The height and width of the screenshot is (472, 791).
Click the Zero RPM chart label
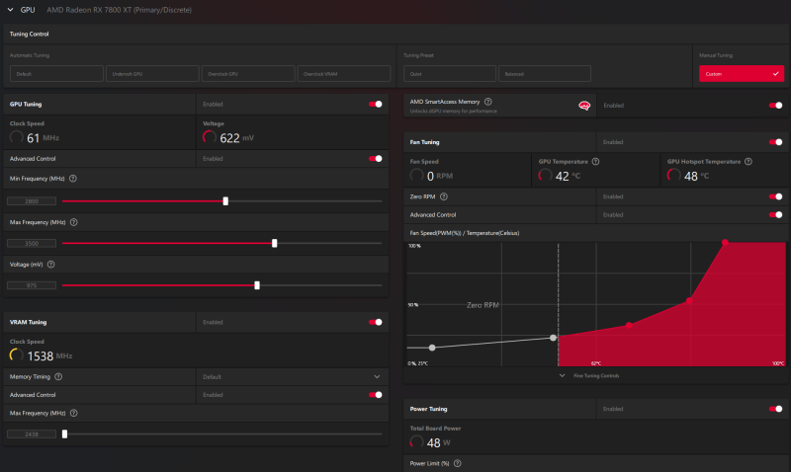pyautogui.click(x=483, y=305)
